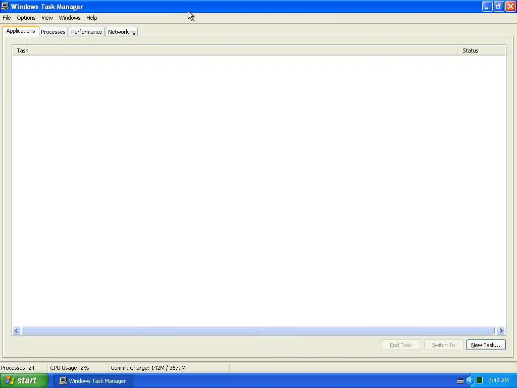Click the left scroll arrow of task list

pos(17,330)
